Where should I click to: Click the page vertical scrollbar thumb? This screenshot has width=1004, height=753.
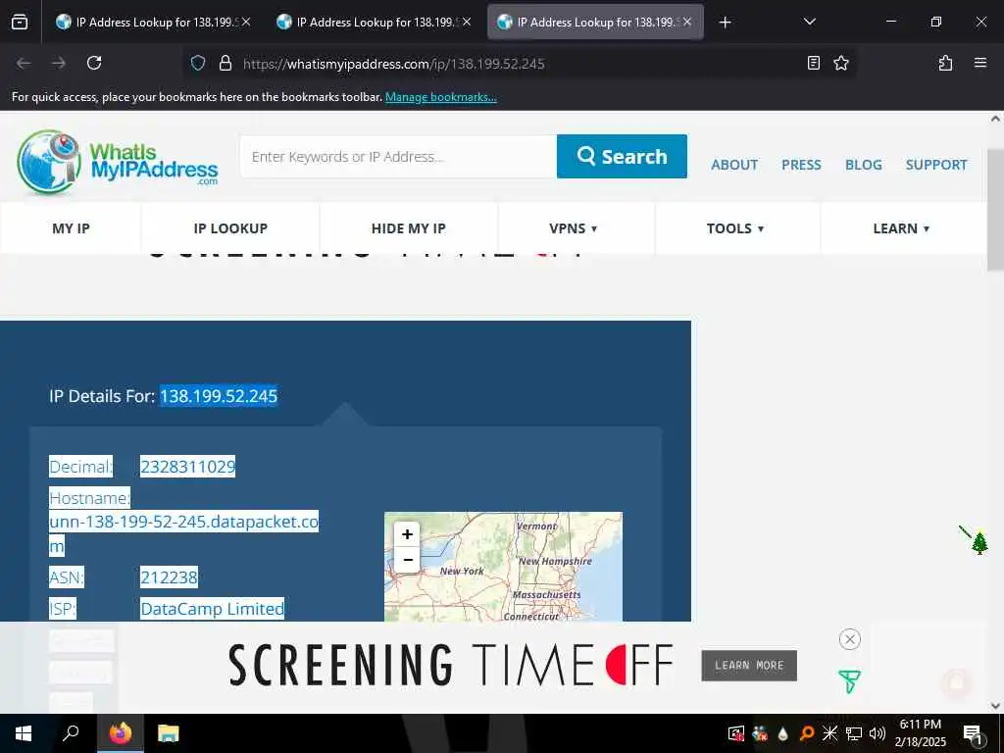[x=996, y=210]
